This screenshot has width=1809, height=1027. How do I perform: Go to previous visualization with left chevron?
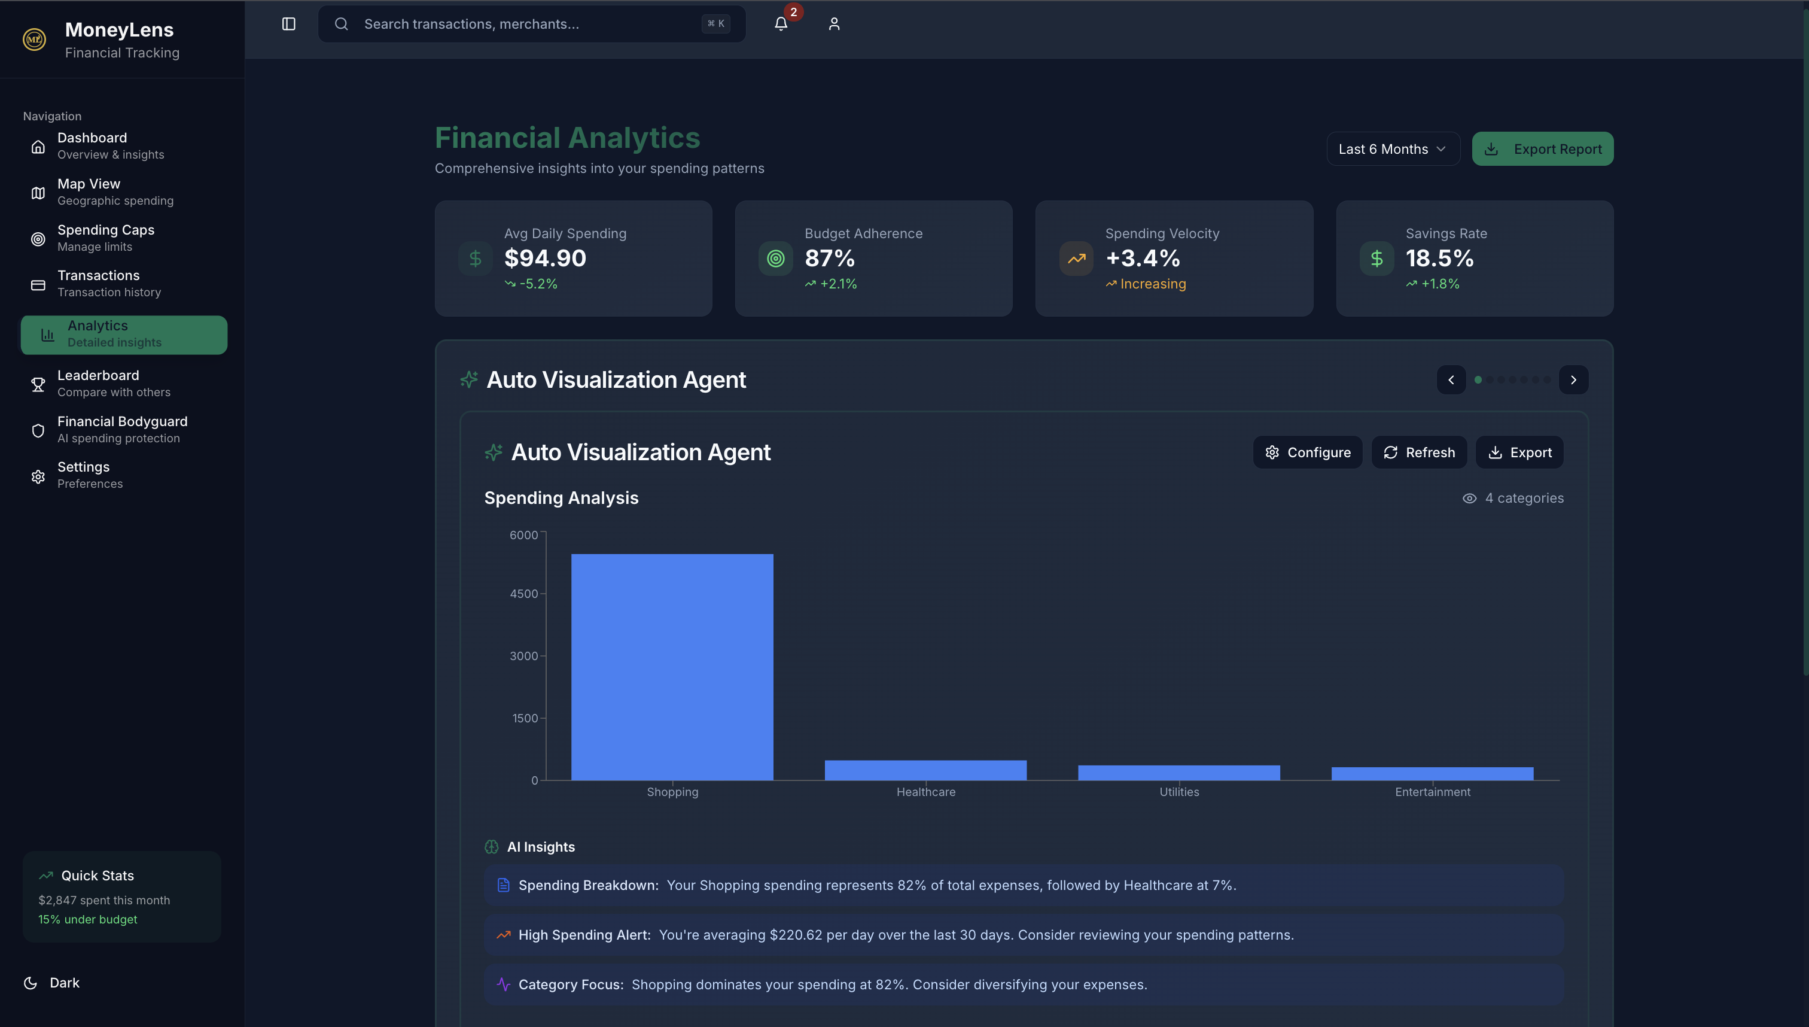(1451, 380)
